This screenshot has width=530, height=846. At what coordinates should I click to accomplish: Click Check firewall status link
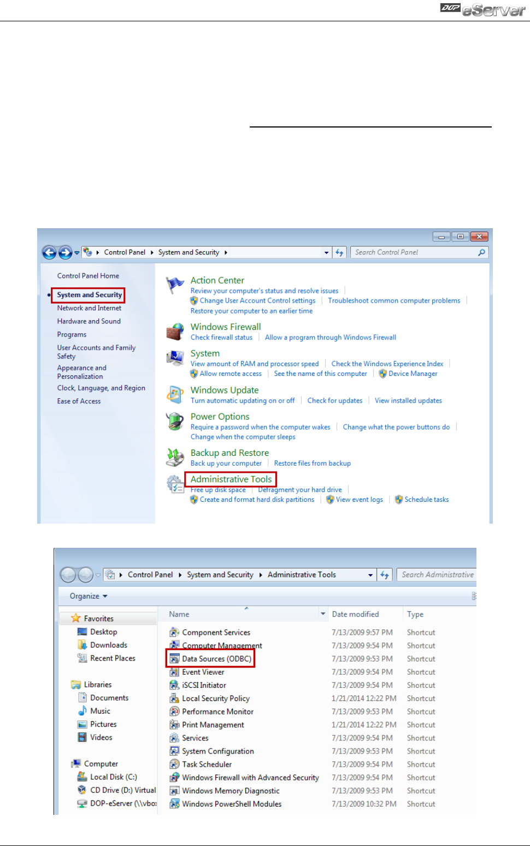pos(221,338)
